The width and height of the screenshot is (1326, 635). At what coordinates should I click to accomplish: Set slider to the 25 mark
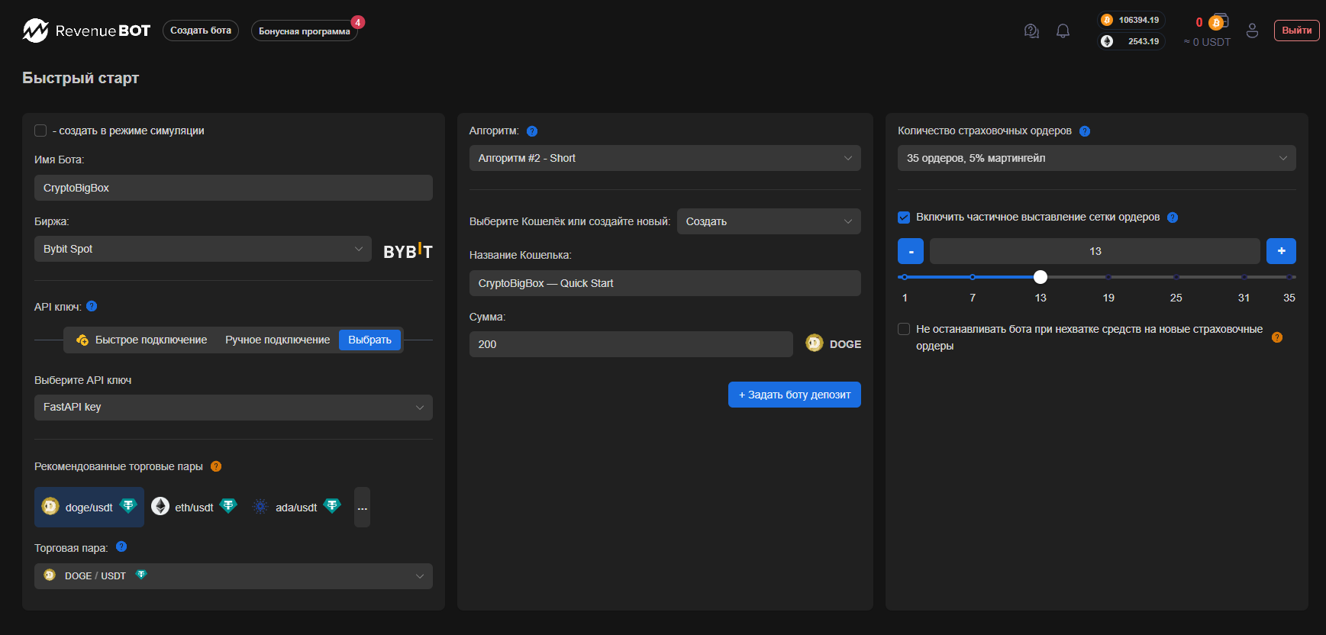[1176, 277]
